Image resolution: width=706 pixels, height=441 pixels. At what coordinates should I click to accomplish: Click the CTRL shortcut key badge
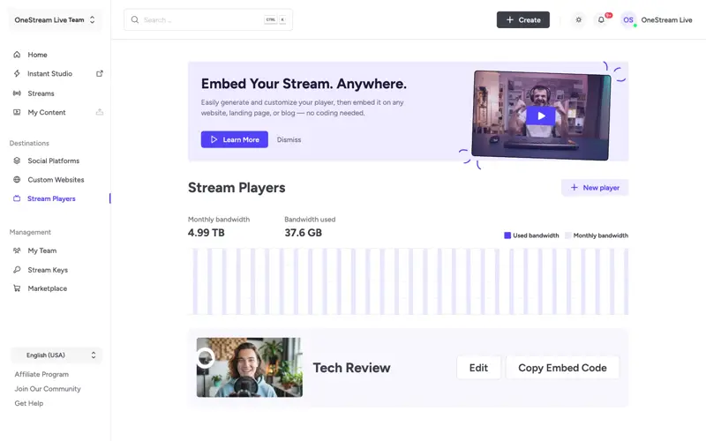tap(271, 19)
